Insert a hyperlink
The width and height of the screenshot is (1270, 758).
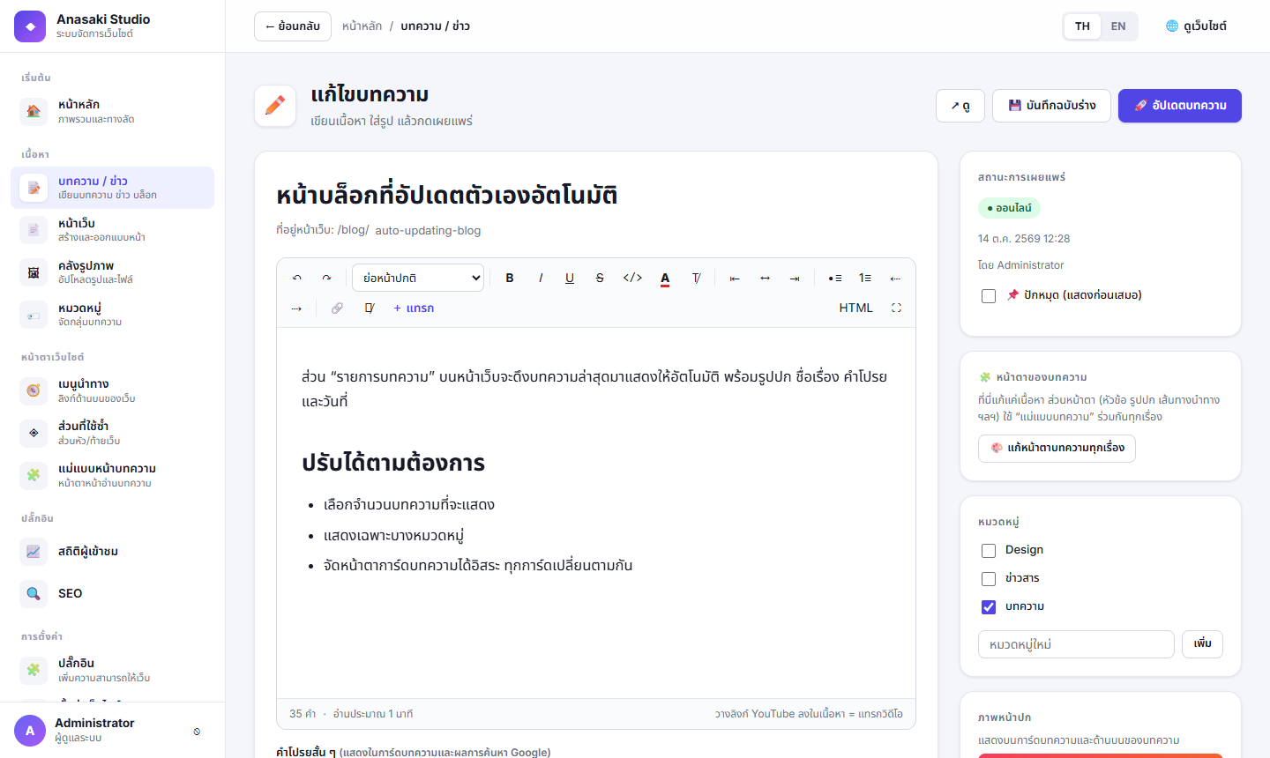[337, 308]
